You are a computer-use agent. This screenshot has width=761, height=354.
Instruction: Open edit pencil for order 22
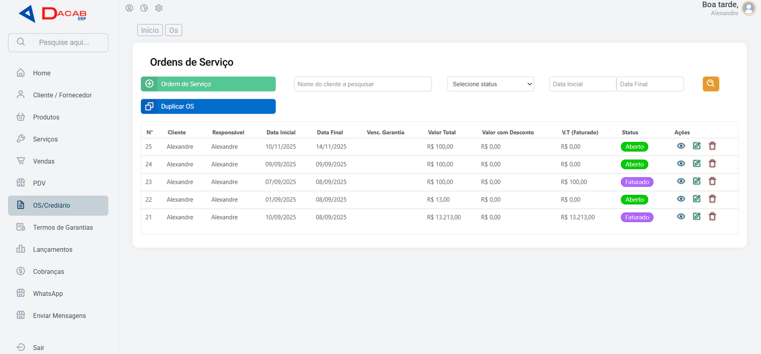click(x=696, y=199)
